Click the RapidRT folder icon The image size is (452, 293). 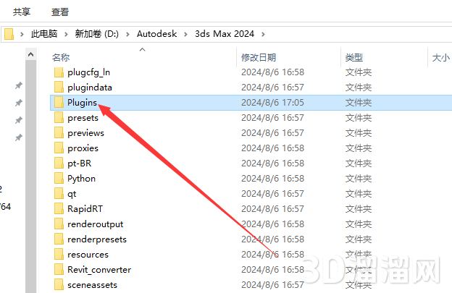pos(59,208)
